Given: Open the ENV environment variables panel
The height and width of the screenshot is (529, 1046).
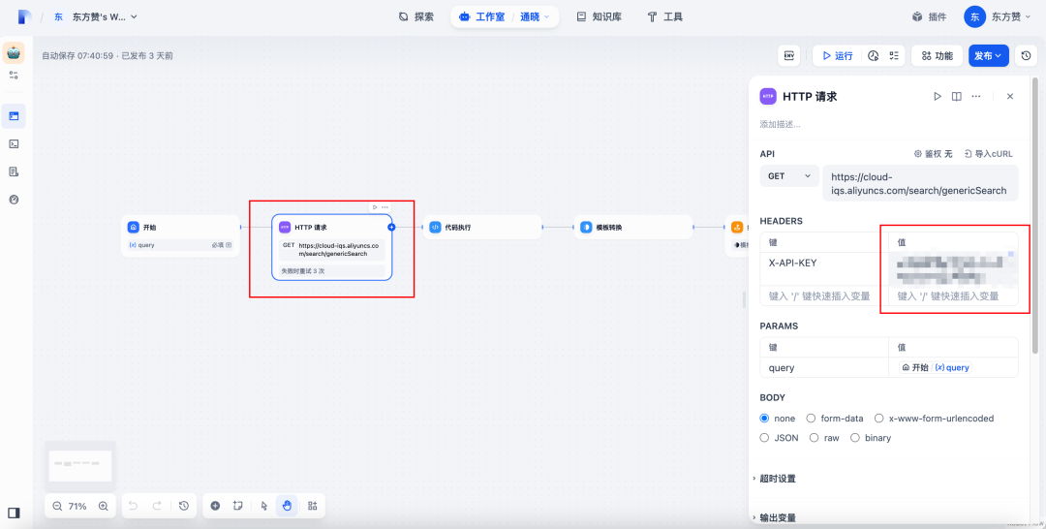Looking at the screenshot, I should coord(789,56).
